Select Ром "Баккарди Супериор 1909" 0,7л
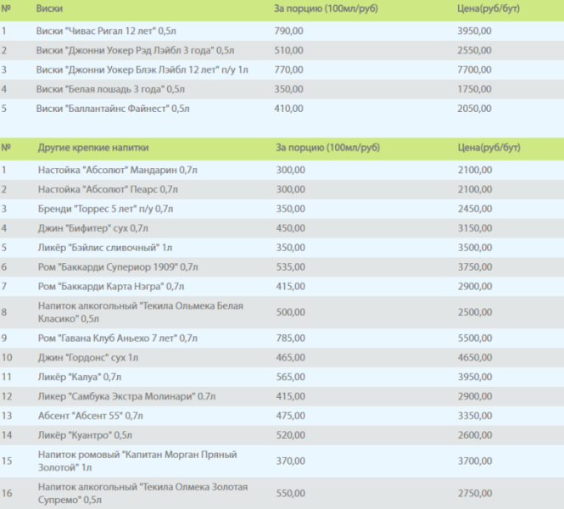564x509 pixels. 118,267
